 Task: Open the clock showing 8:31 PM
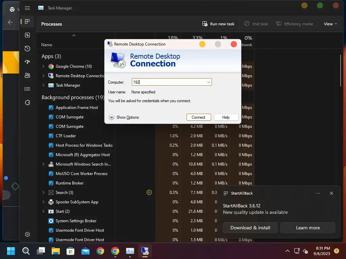click(322, 251)
